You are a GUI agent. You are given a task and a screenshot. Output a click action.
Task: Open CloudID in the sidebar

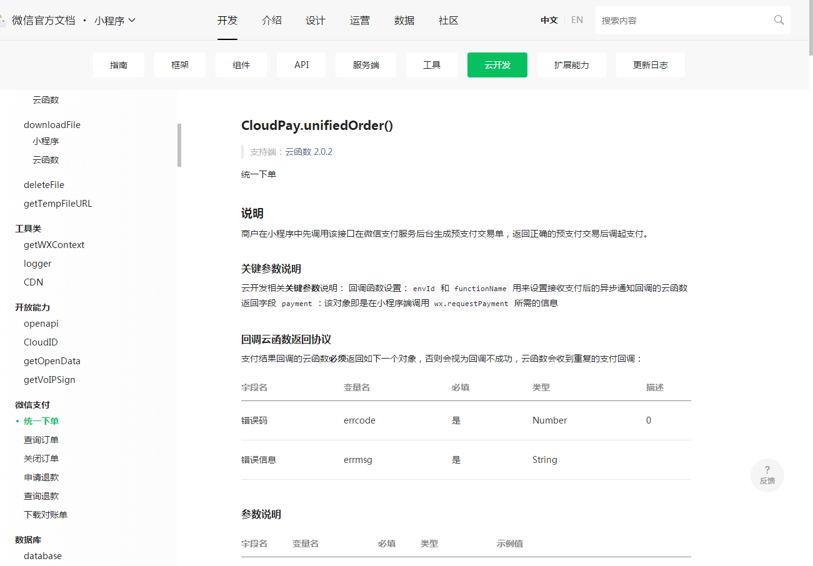(x=41, y=342)
